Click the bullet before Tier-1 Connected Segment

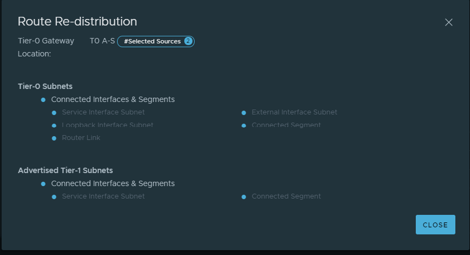(244, 197)
